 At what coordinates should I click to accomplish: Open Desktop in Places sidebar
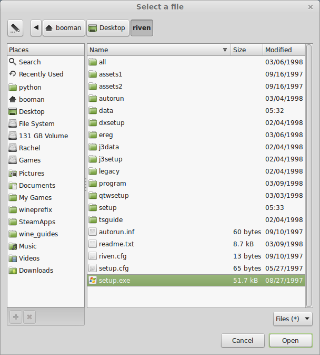coord(46,111)
